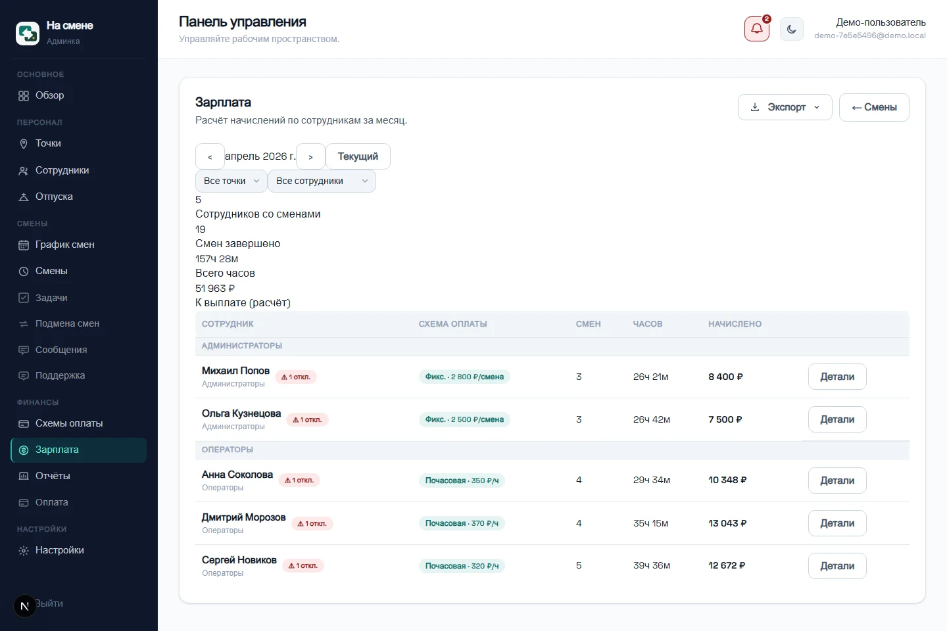
Task: Open Схемы оплаты menu item
Action: 79,423
